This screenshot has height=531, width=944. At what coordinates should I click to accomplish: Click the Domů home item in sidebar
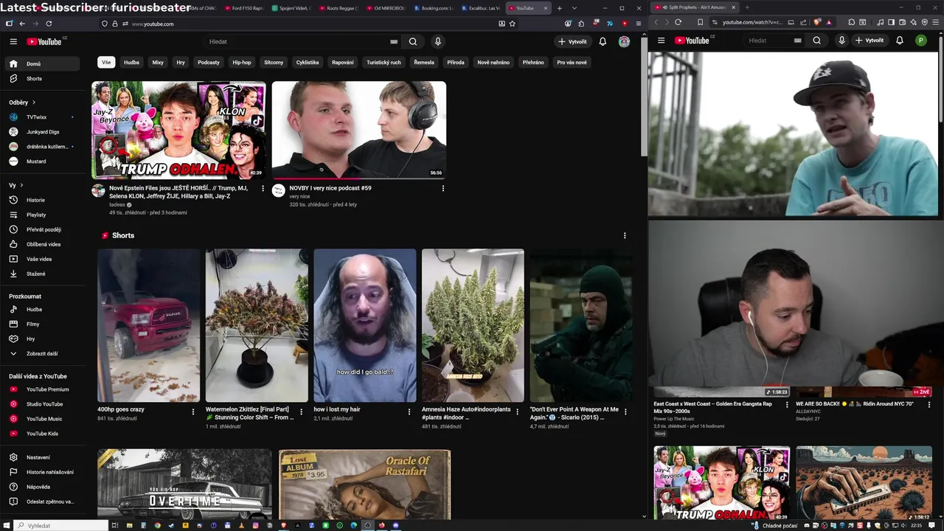[44, 64]
